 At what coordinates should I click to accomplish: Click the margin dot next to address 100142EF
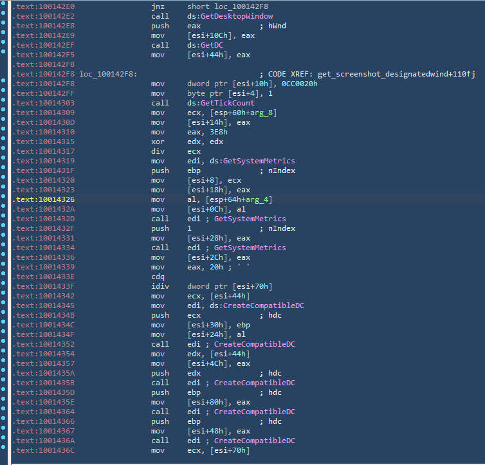(5, 45)
